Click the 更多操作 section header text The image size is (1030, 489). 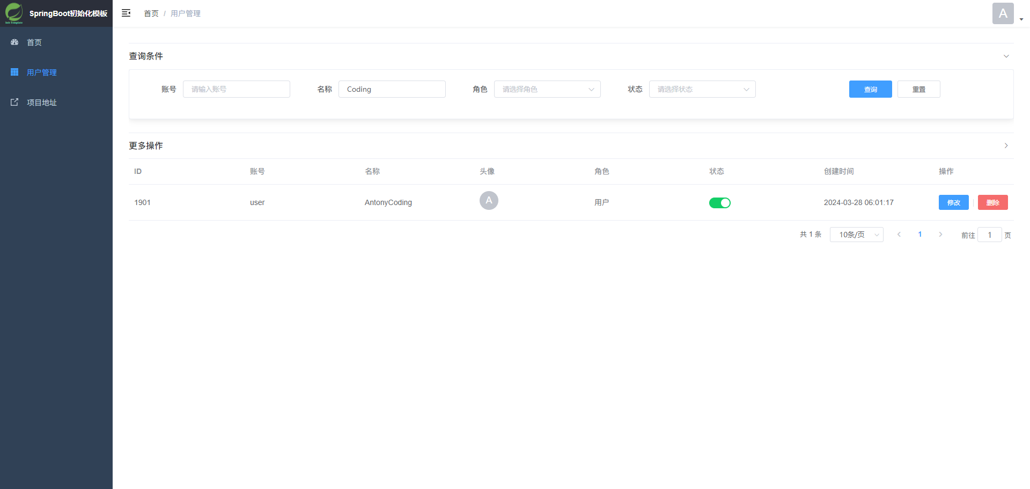pos(146,145)
